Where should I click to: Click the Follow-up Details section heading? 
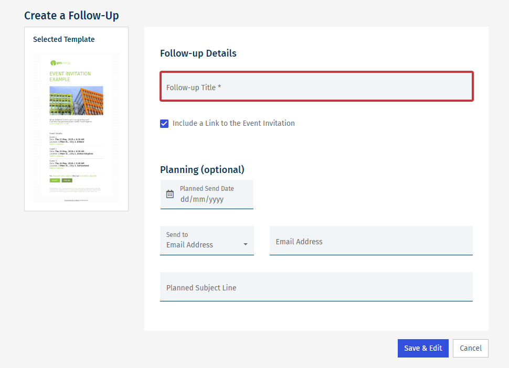click(198, 53)
